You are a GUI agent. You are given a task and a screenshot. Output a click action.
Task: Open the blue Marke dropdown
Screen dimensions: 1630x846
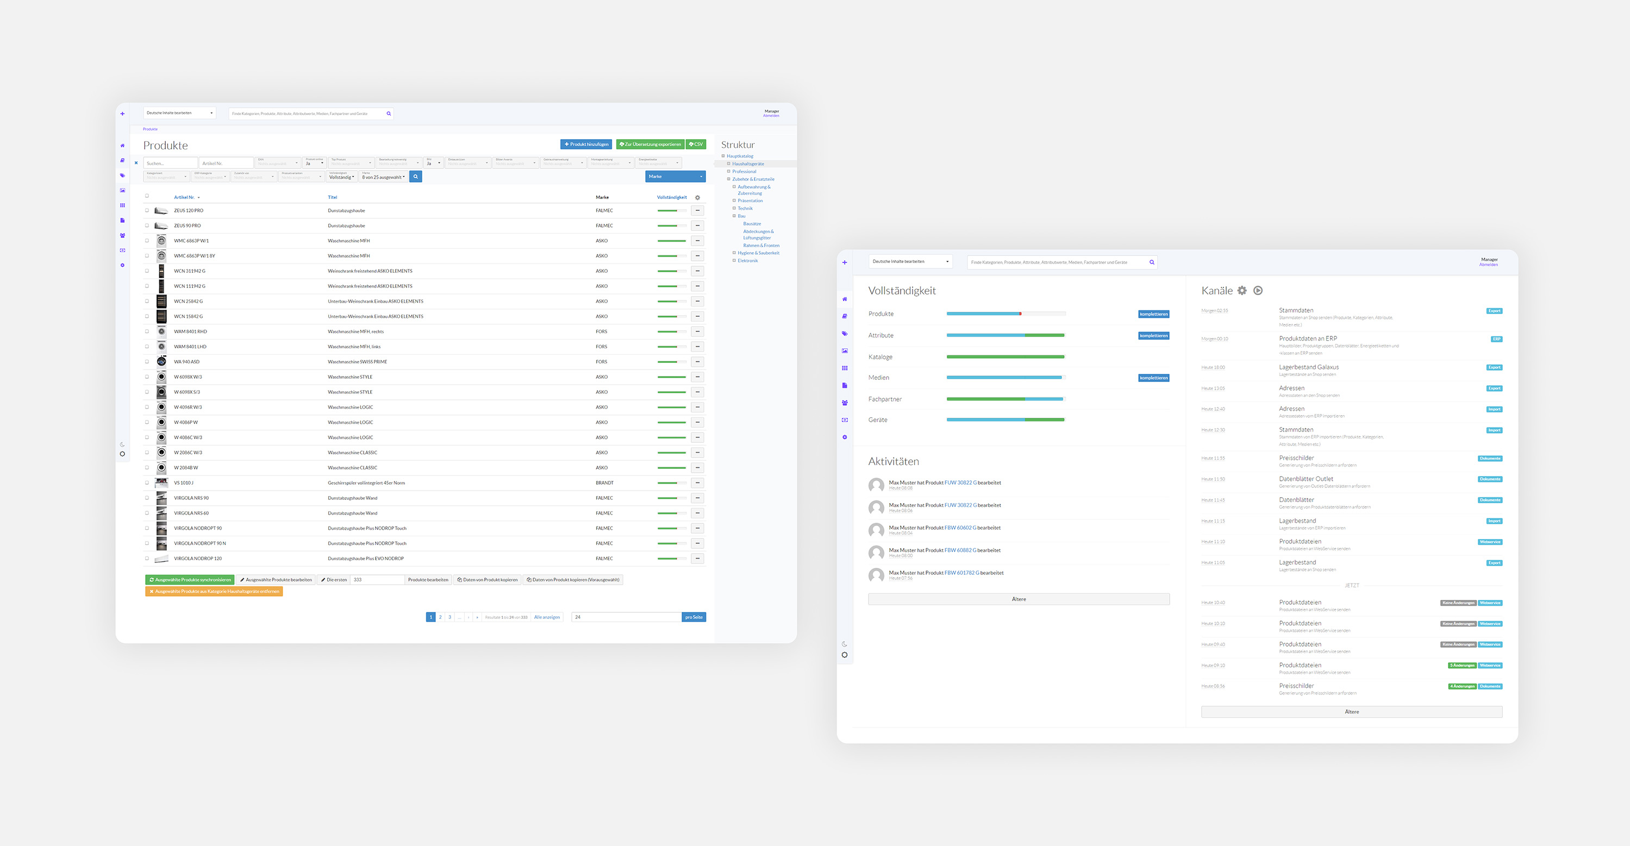[x=675, y=177]
